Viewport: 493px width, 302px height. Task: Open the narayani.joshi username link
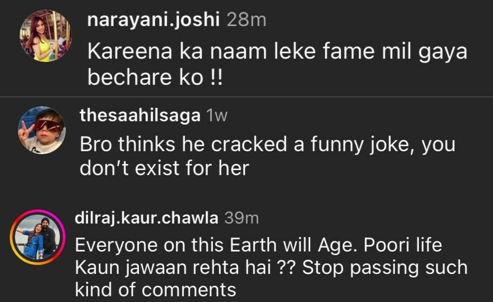153,19
